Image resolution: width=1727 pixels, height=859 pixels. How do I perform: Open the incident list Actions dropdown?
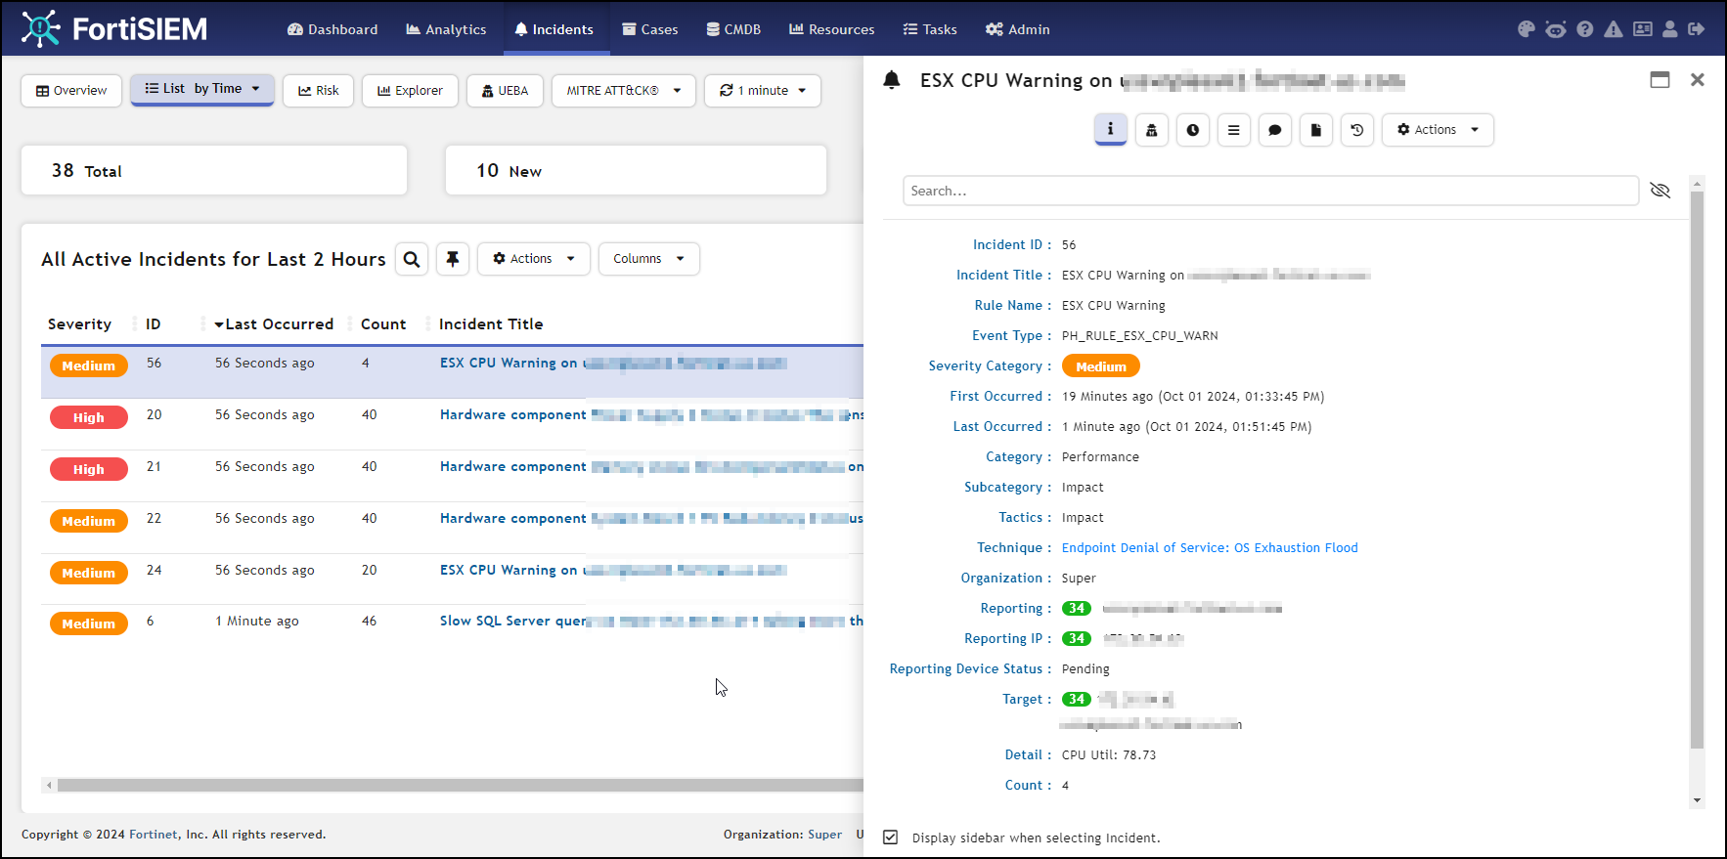point(534,259)
